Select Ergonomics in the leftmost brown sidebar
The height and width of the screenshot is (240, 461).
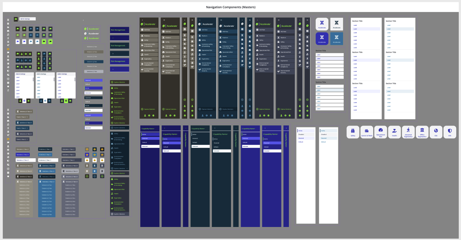pos(149,59)
